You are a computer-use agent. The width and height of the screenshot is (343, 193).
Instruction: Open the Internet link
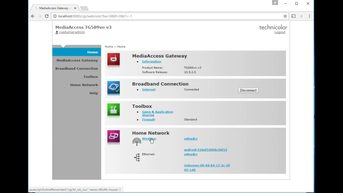[148, 90]
